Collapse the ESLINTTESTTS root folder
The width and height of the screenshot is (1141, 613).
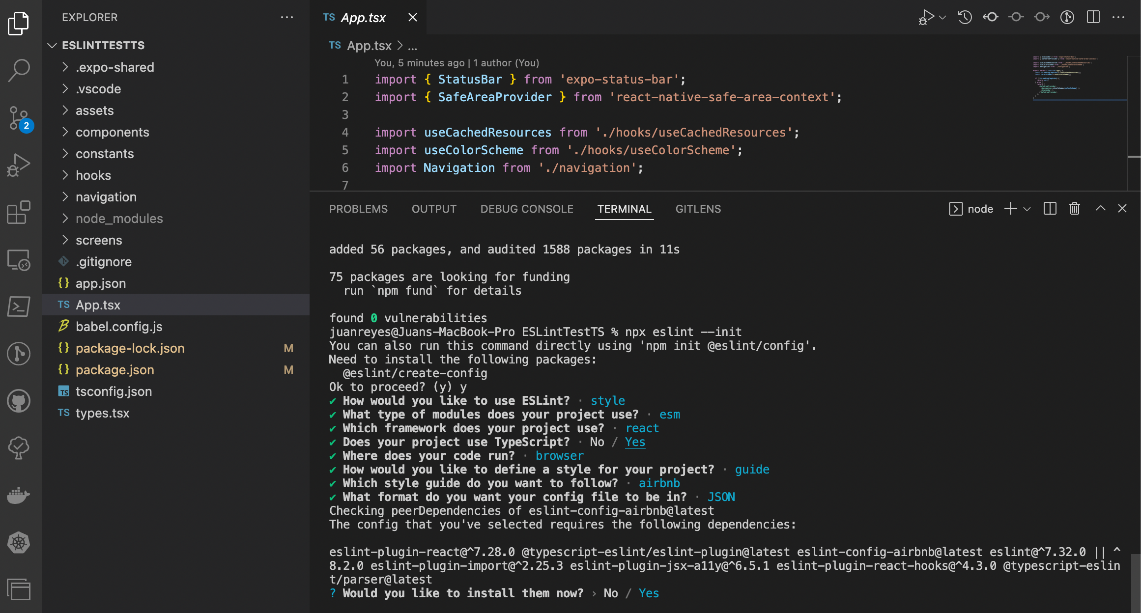pos(176,45)
